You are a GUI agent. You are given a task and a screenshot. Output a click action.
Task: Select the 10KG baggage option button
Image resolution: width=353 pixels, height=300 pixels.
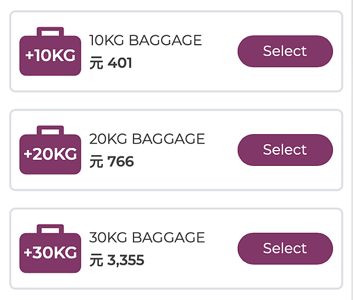(285, 51)
